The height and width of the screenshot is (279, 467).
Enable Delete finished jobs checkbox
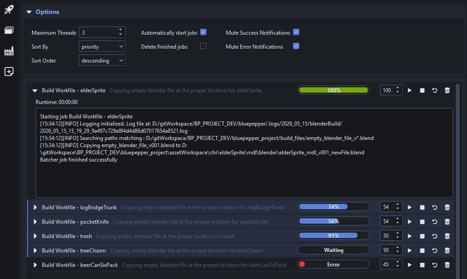click(x=203, y=46)
